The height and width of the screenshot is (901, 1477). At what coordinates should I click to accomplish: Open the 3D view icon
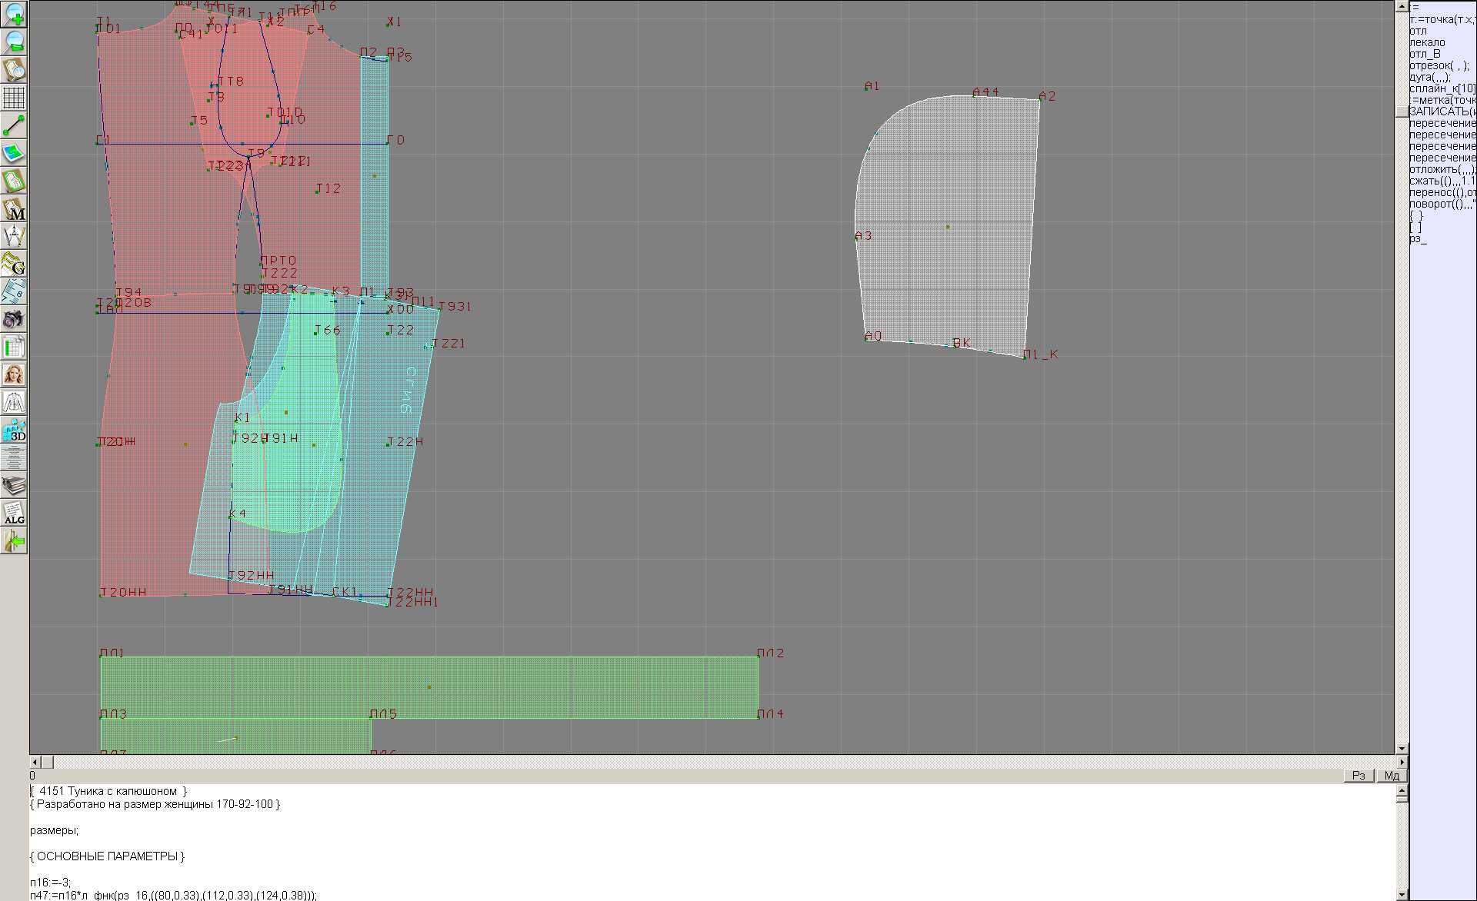(14, 430)
